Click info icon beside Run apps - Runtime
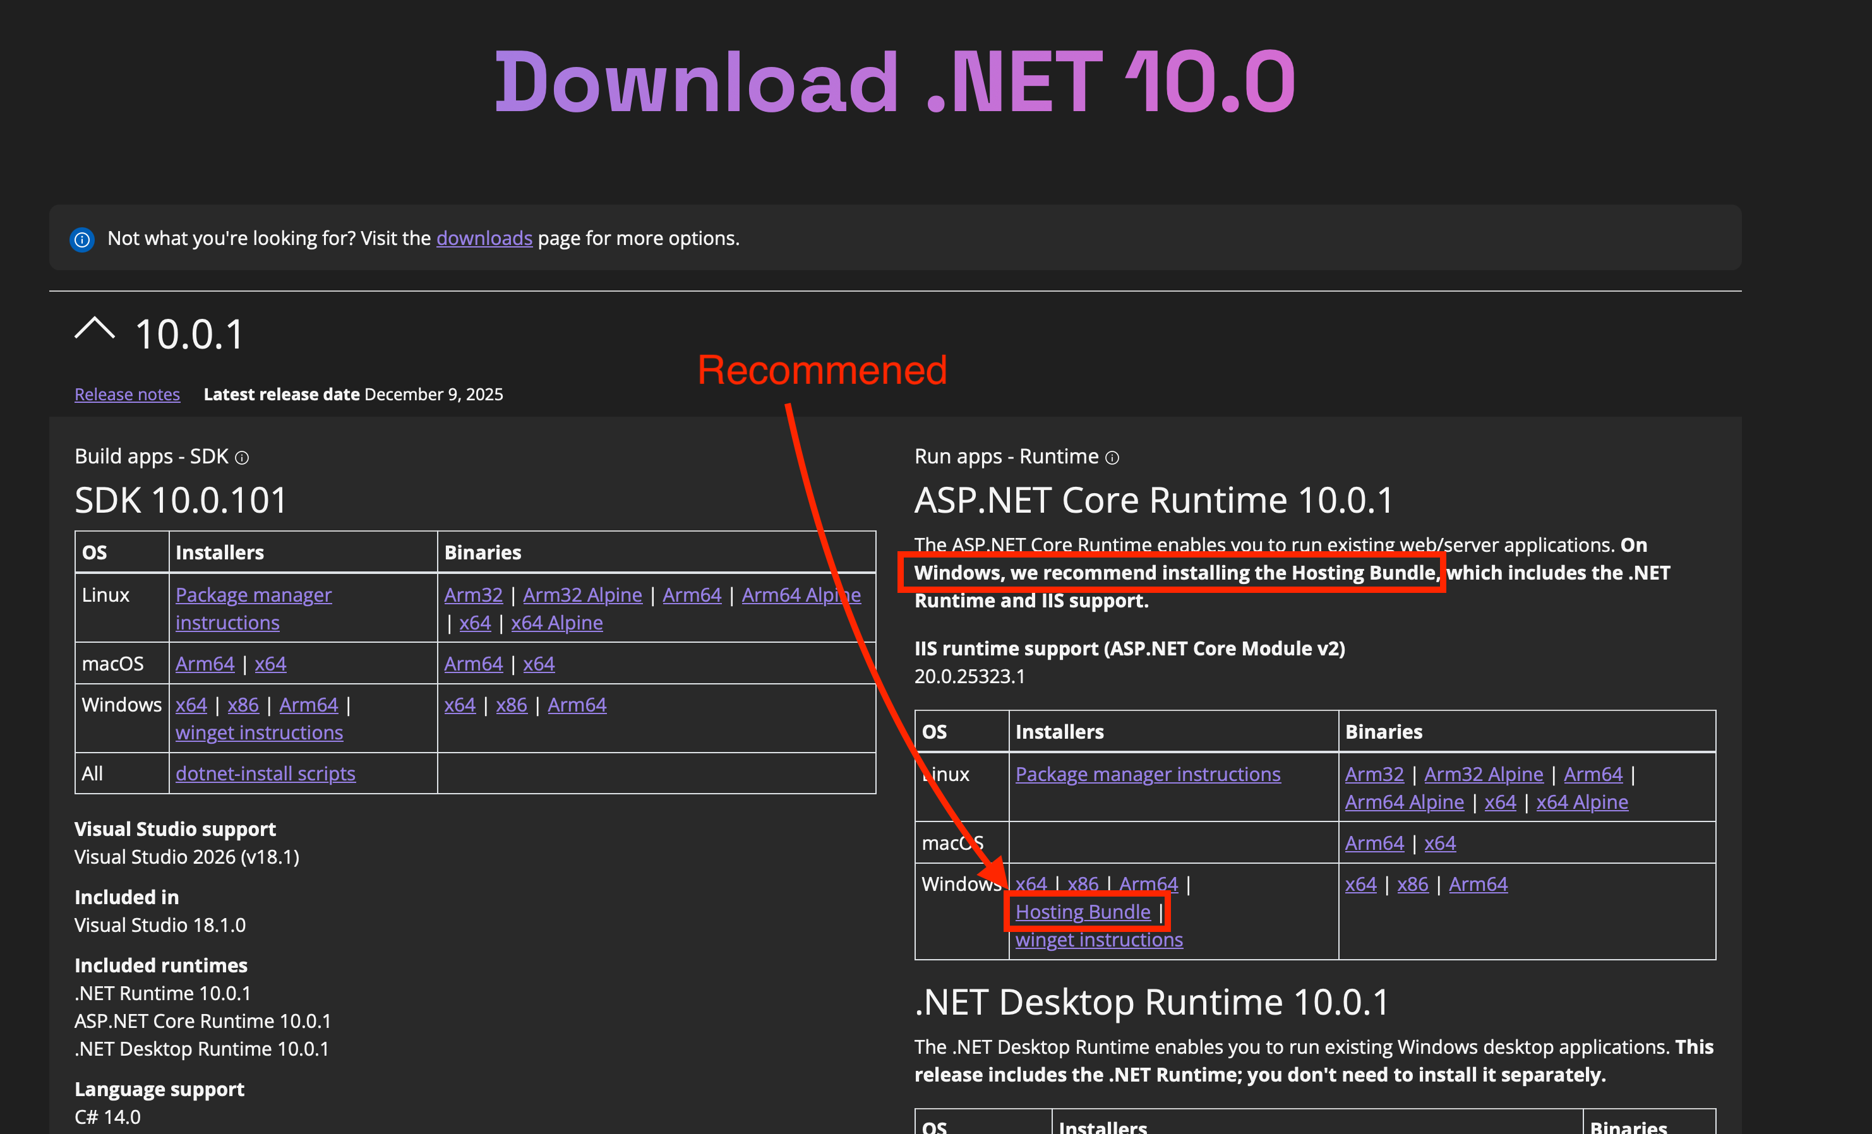Viewport: 1872px width, 1134px height. (x=1112, y=457)
